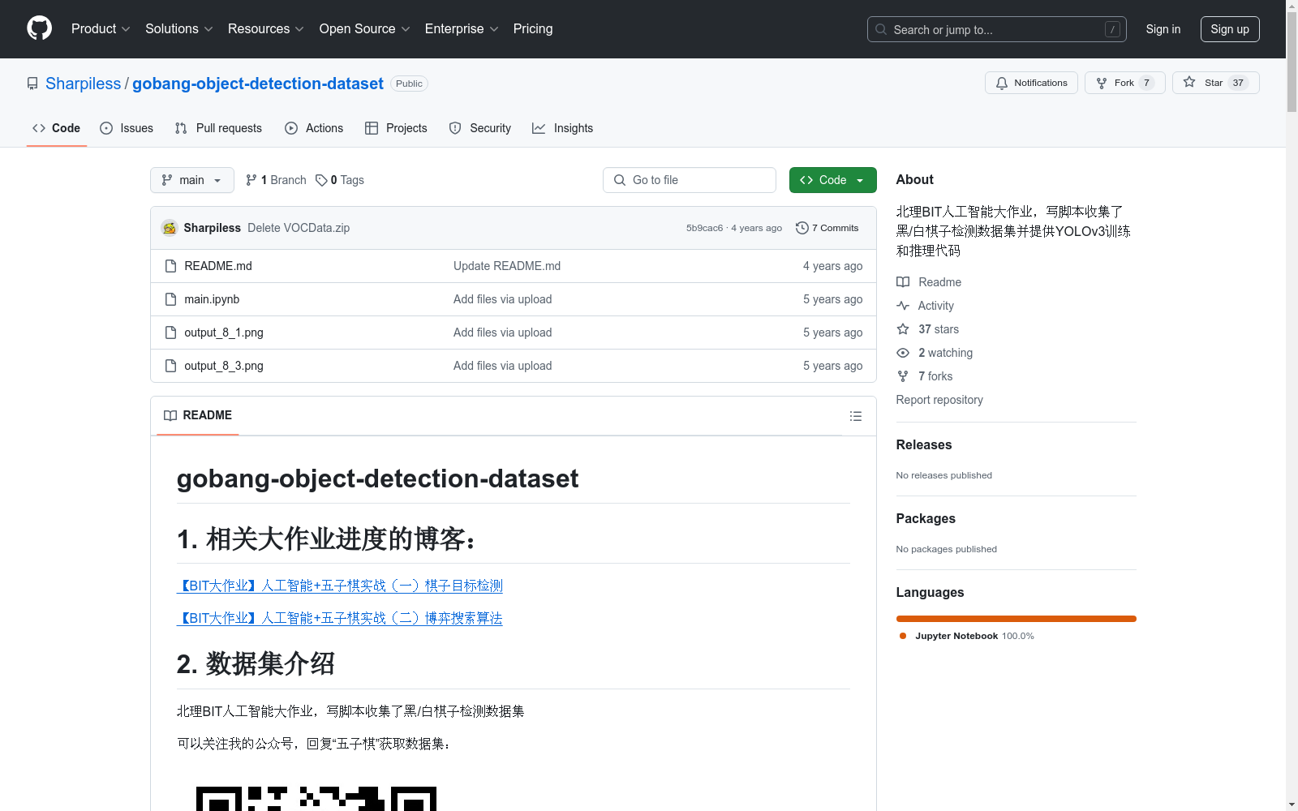Click the file icon beside main.ipynb
The height and width of the screenshot is (811, 1298).
[x=170, y=299]
